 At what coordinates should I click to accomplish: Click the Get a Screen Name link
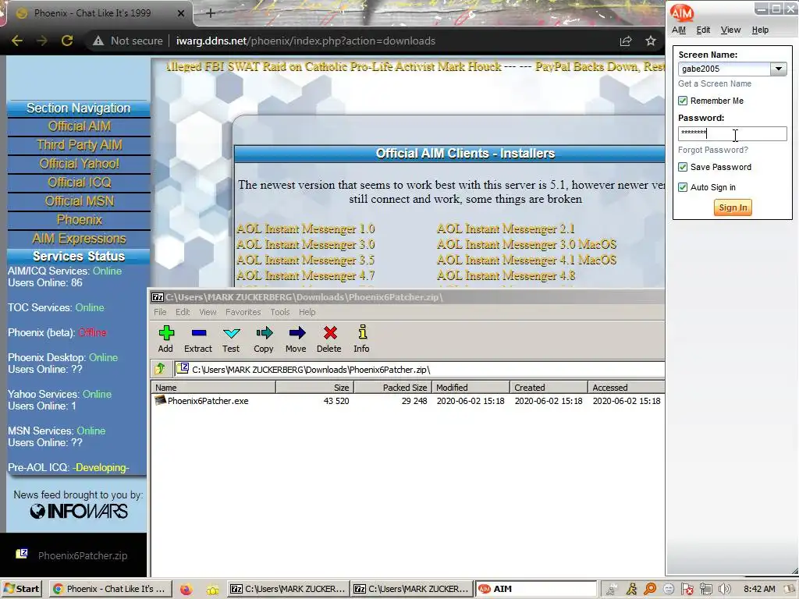click(x=715, y=83)
